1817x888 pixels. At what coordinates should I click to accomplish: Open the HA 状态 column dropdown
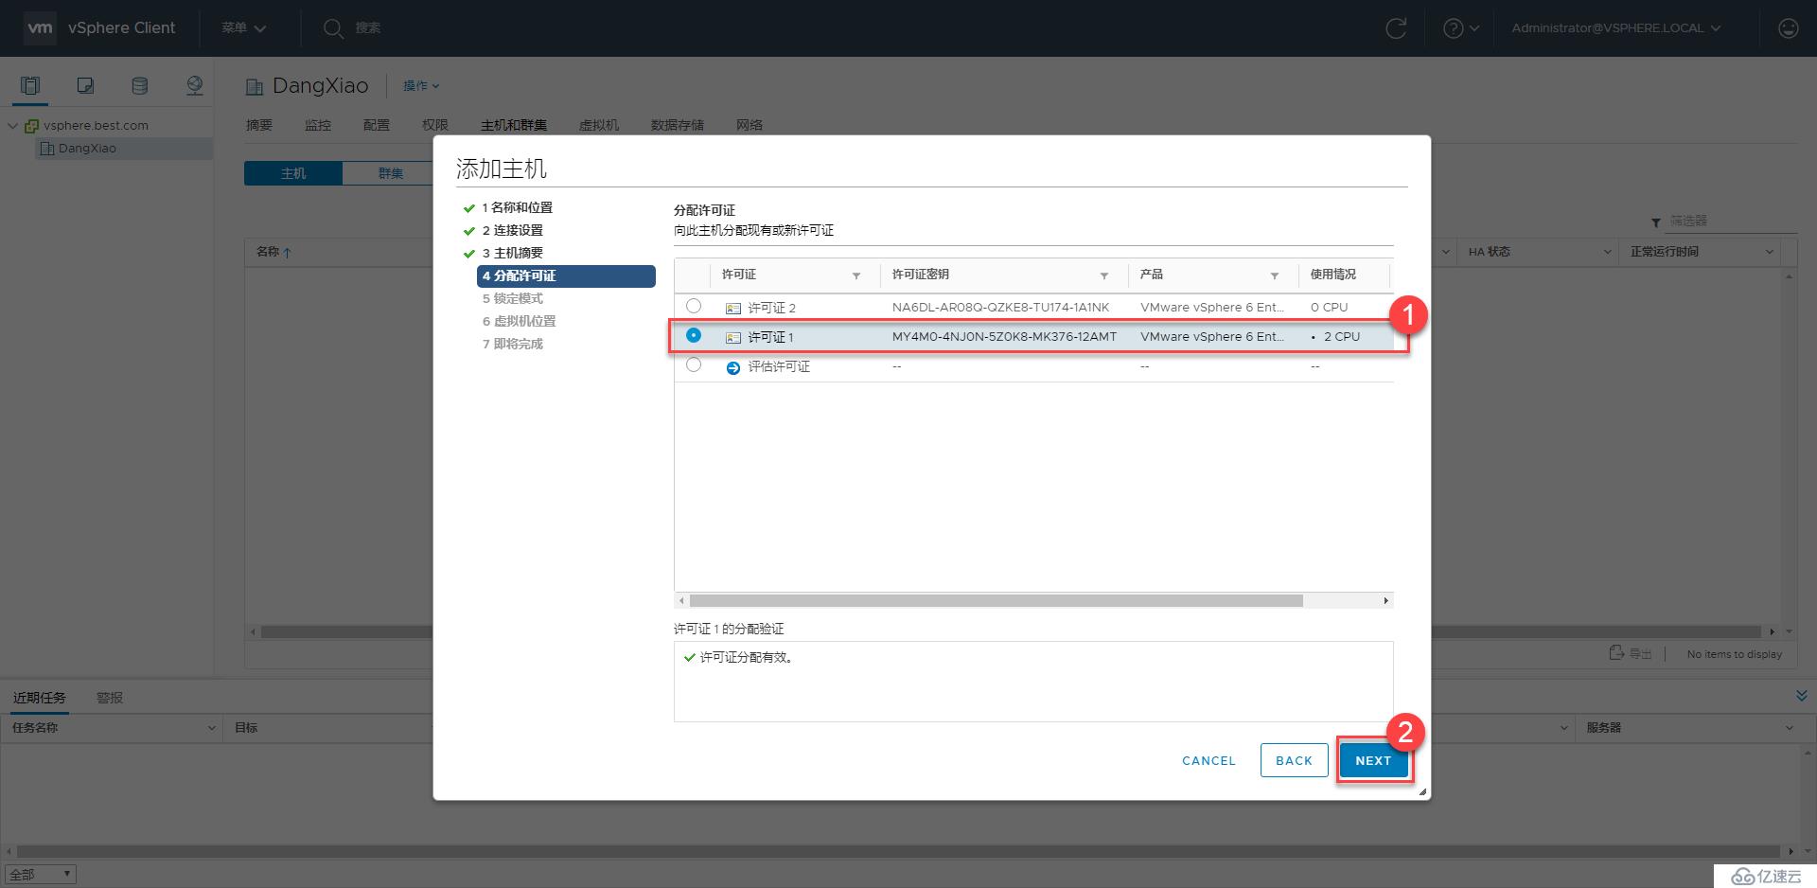(1607, 252)
